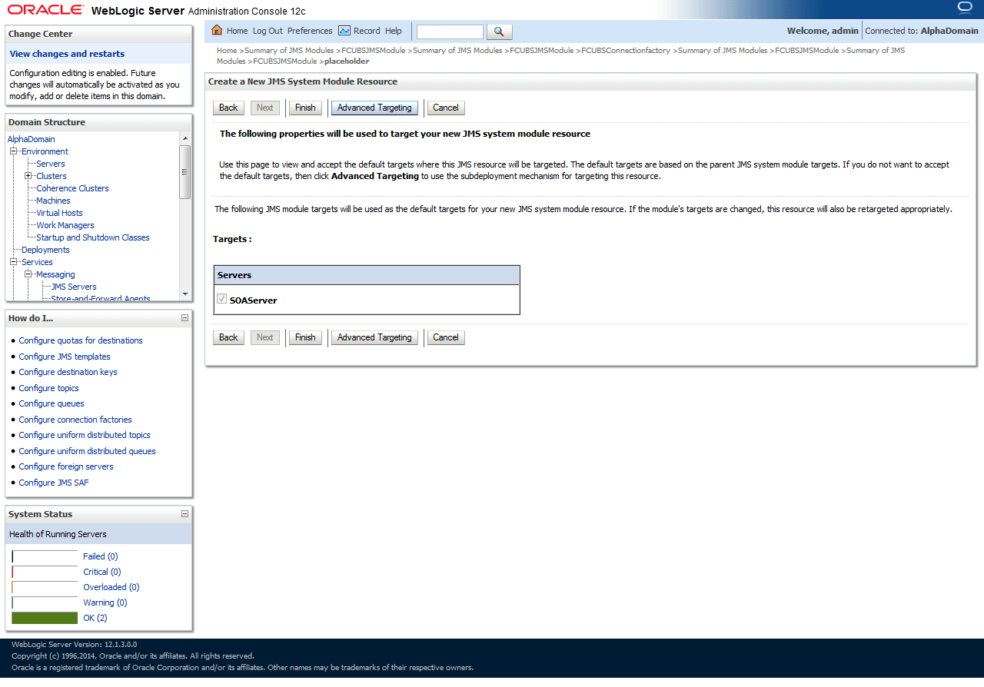Click the Overloaded (0) status link

(x=111, y=587)
